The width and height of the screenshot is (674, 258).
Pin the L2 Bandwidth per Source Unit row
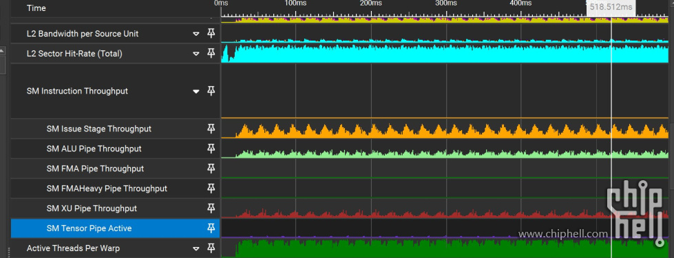[x=211, y=34]
